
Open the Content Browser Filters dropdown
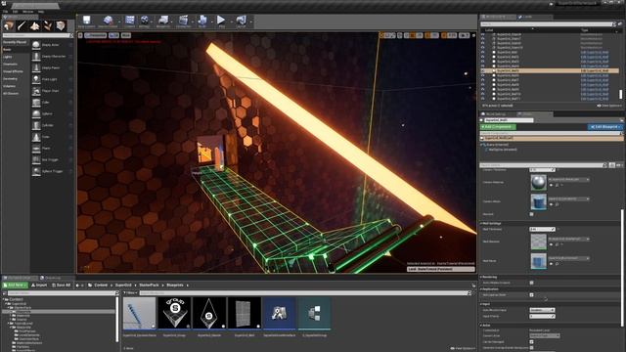pos(130,293)
